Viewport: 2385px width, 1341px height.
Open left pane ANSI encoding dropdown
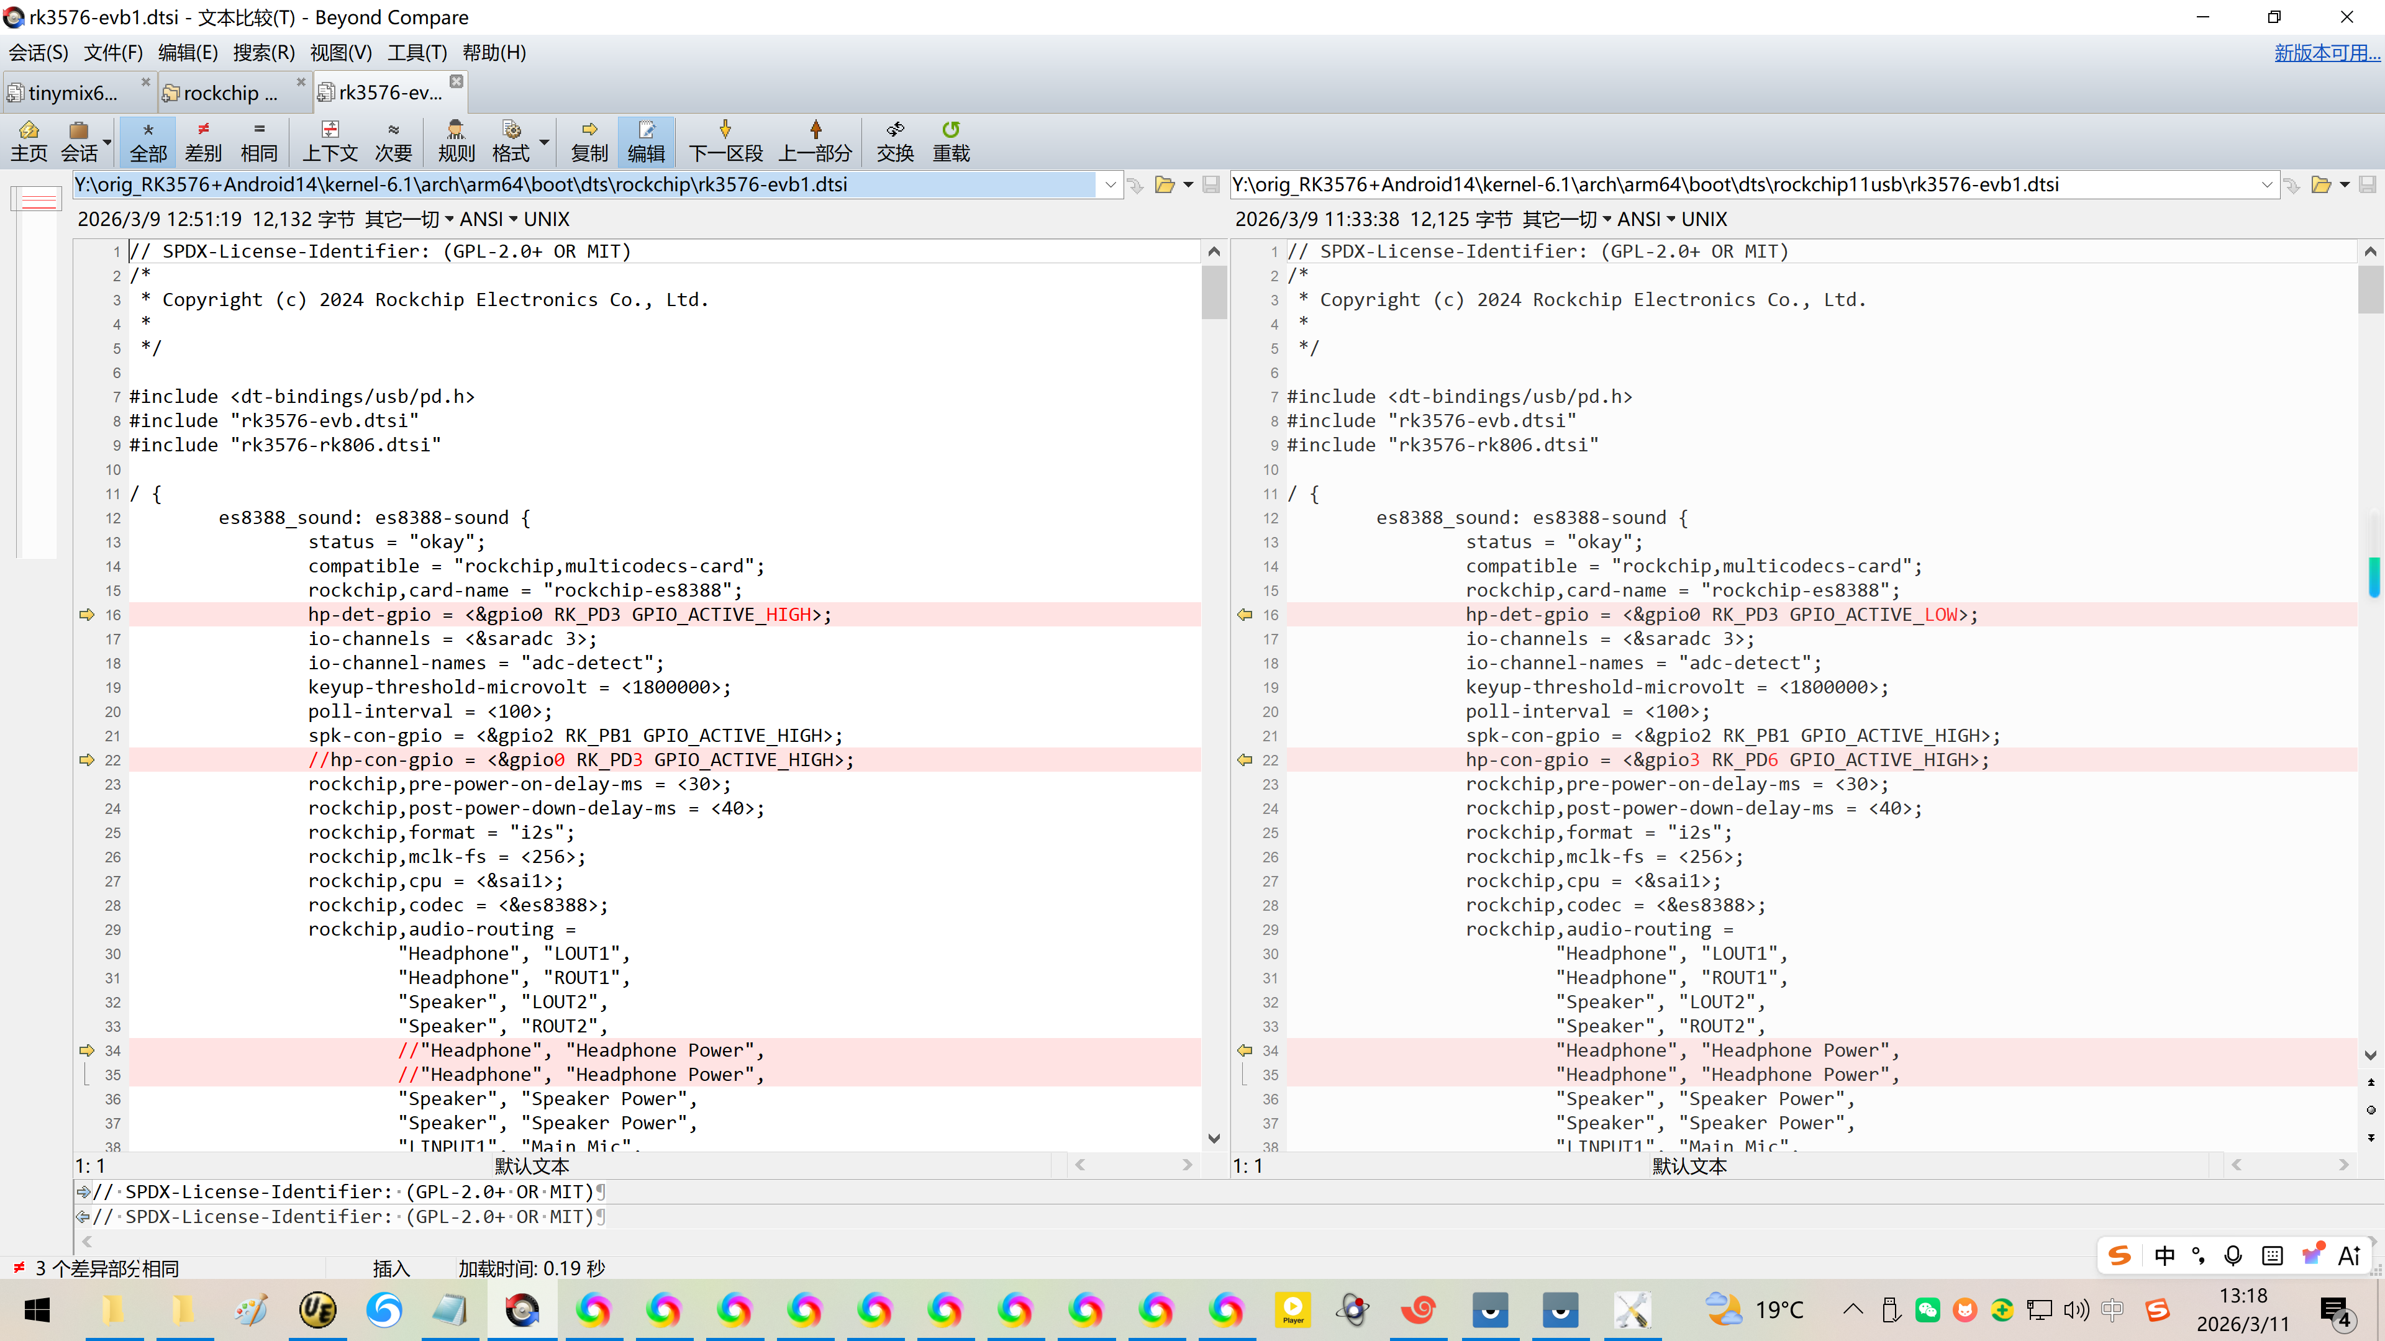pyautogui.click(x=488, y=219)
